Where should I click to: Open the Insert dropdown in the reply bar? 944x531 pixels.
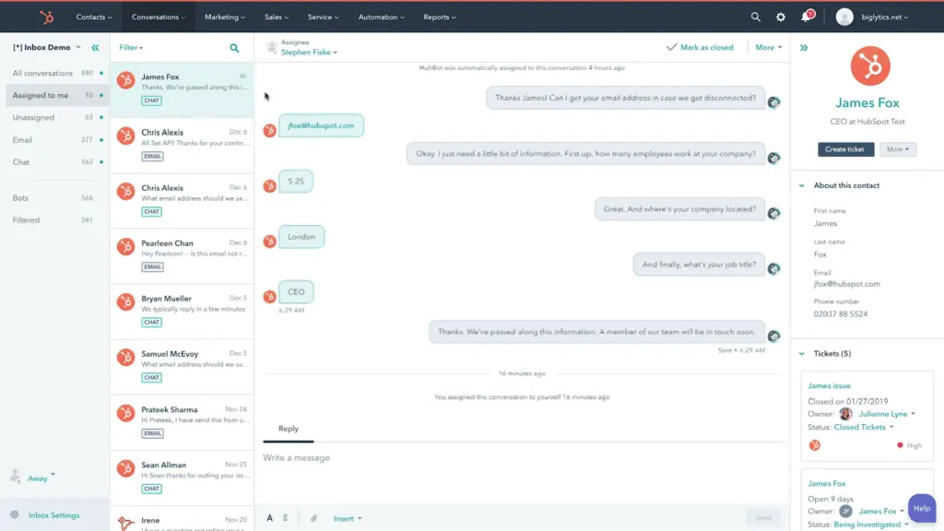tap(348, 518)
